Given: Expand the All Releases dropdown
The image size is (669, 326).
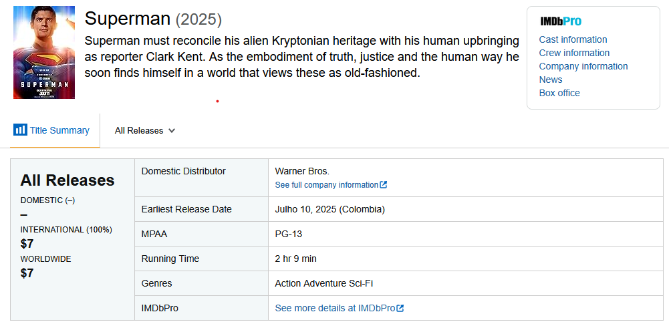Looking at the screenshot, I should pyautogui.click(x=145, y=130).
